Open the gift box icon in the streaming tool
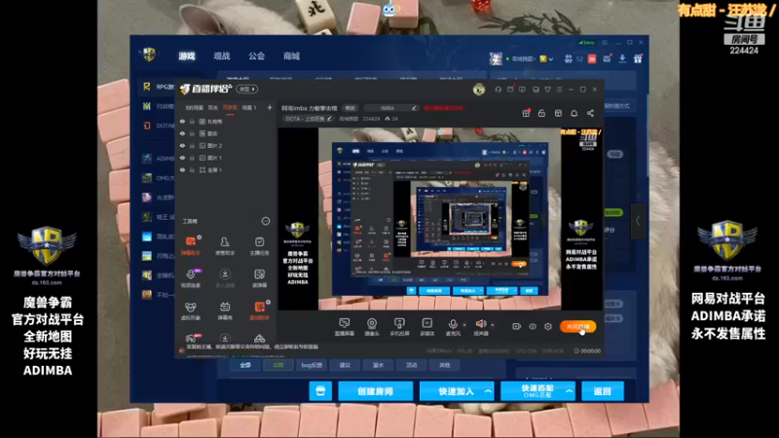Image resolution: width=779 pixels, height=438 pixels. coord(526,113)
